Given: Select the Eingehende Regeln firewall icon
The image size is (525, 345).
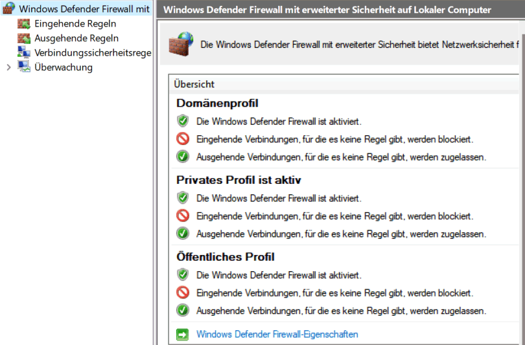Looking at the screenshot, I should [24, 24].
